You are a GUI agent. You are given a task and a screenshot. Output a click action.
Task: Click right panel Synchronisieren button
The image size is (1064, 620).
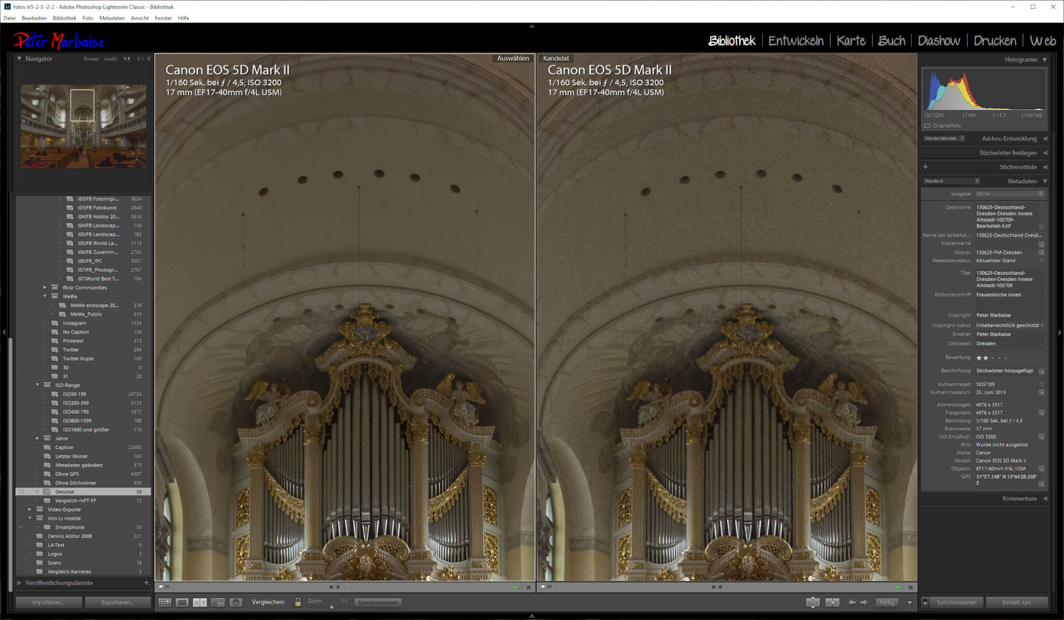pyautogui.click(x=956, y=602)
